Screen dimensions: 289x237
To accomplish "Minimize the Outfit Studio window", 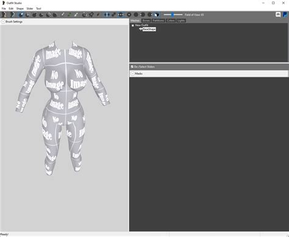I will pos(263,3).
